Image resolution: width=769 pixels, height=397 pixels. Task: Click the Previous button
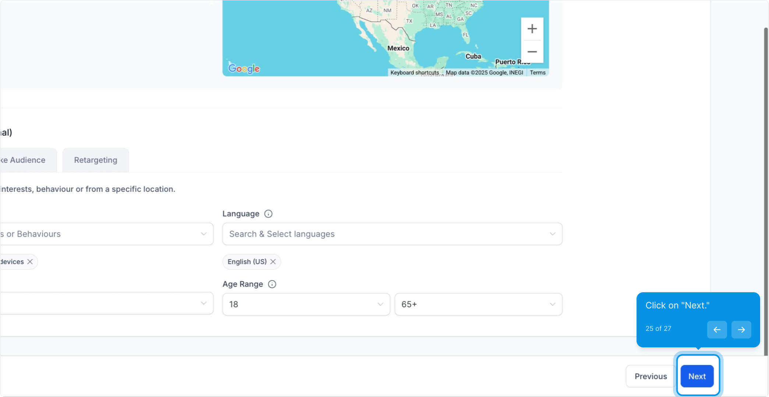651,376
